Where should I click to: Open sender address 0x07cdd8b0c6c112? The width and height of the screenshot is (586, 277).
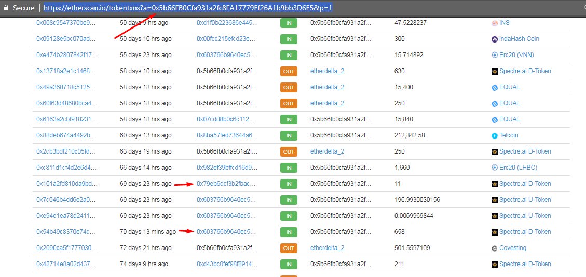click(x=226, y=119)
